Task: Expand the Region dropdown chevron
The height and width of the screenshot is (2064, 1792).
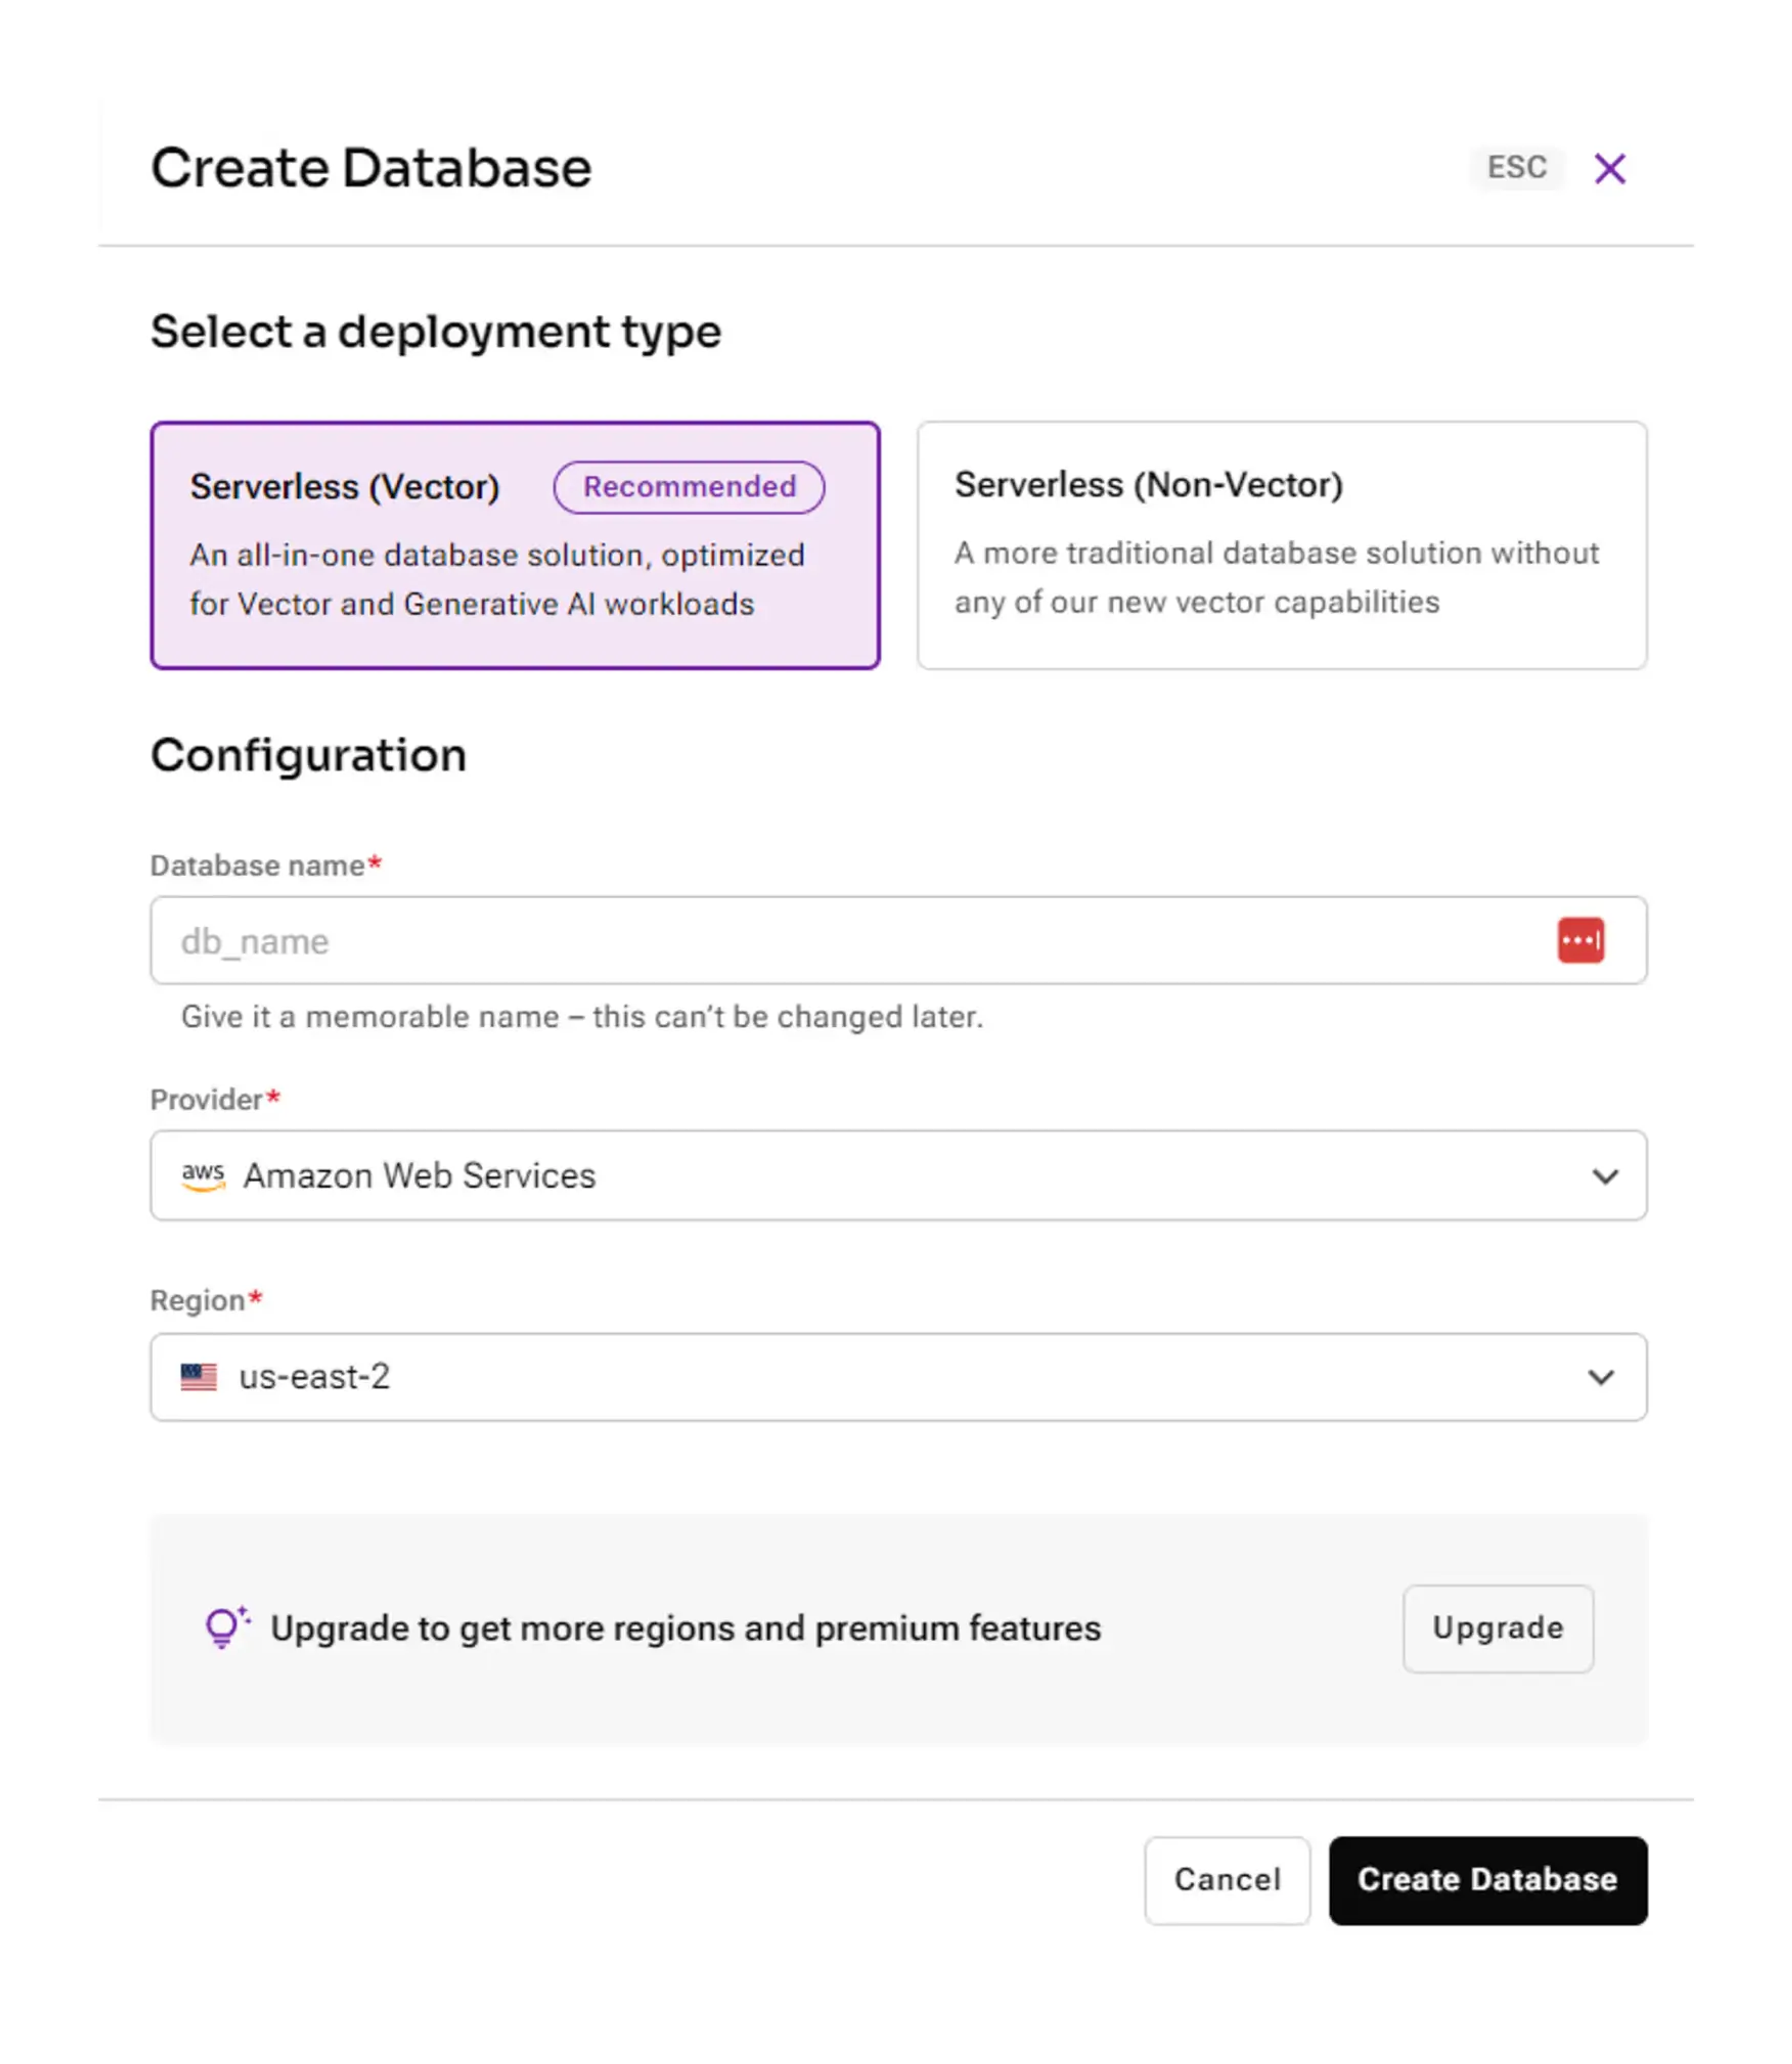Action: pyautogui.click(x=1600, y=1377)
